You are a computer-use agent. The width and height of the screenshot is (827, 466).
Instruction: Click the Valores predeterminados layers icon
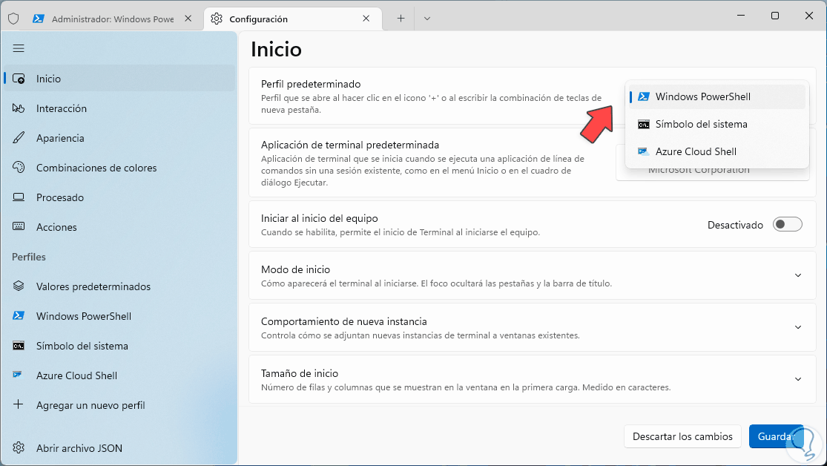(x=19, y=286)
